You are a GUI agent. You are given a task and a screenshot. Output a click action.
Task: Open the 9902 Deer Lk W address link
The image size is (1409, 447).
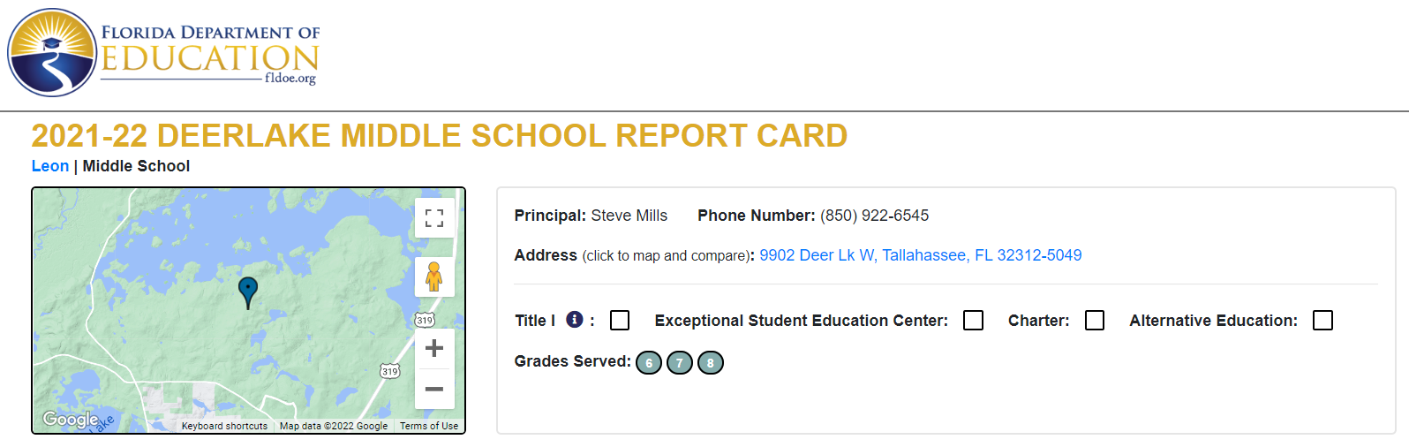921,255
